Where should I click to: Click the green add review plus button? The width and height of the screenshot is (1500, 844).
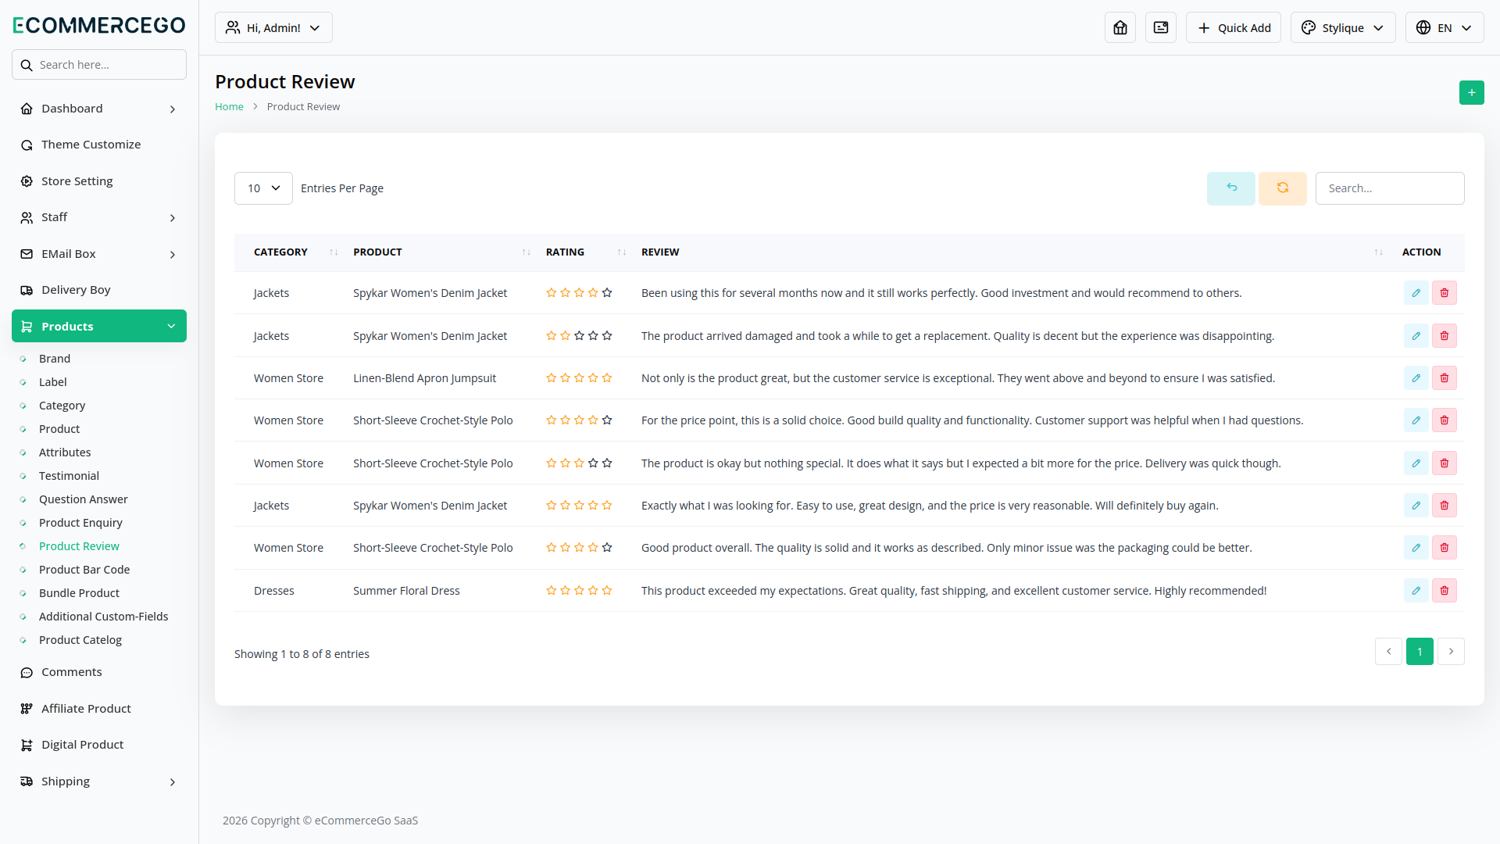tap(1472, 92)
